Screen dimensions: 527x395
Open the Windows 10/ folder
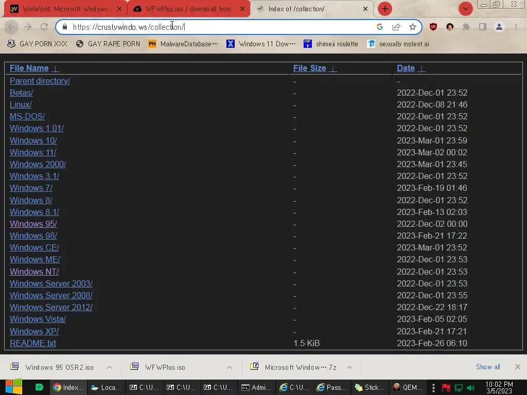coord(33,140)
